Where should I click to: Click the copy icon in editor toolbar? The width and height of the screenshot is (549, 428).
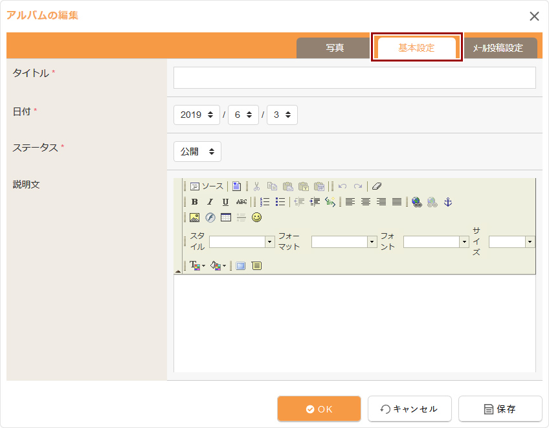tap(272, 186)
